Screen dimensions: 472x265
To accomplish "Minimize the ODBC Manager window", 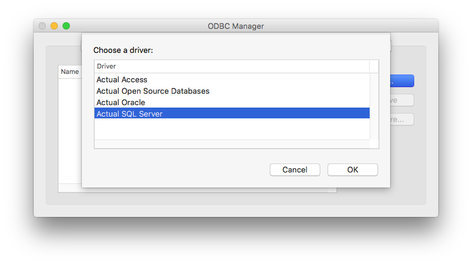I will coord(54,26).
